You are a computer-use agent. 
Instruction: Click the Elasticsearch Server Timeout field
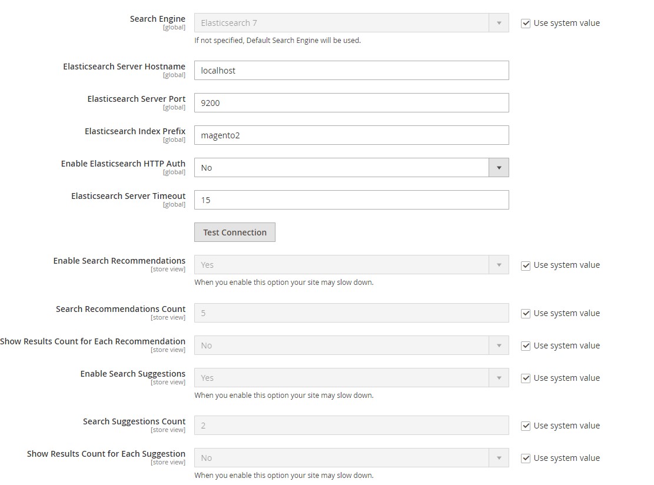point(351,200)
